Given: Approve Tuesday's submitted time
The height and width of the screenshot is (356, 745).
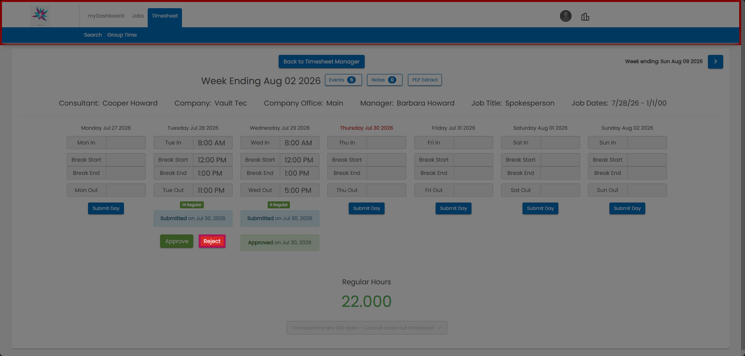Looking at the screenshot, I should point(177,241).
